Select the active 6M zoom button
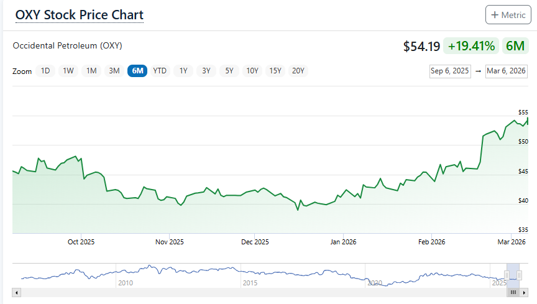 click(x=137, y=71)
